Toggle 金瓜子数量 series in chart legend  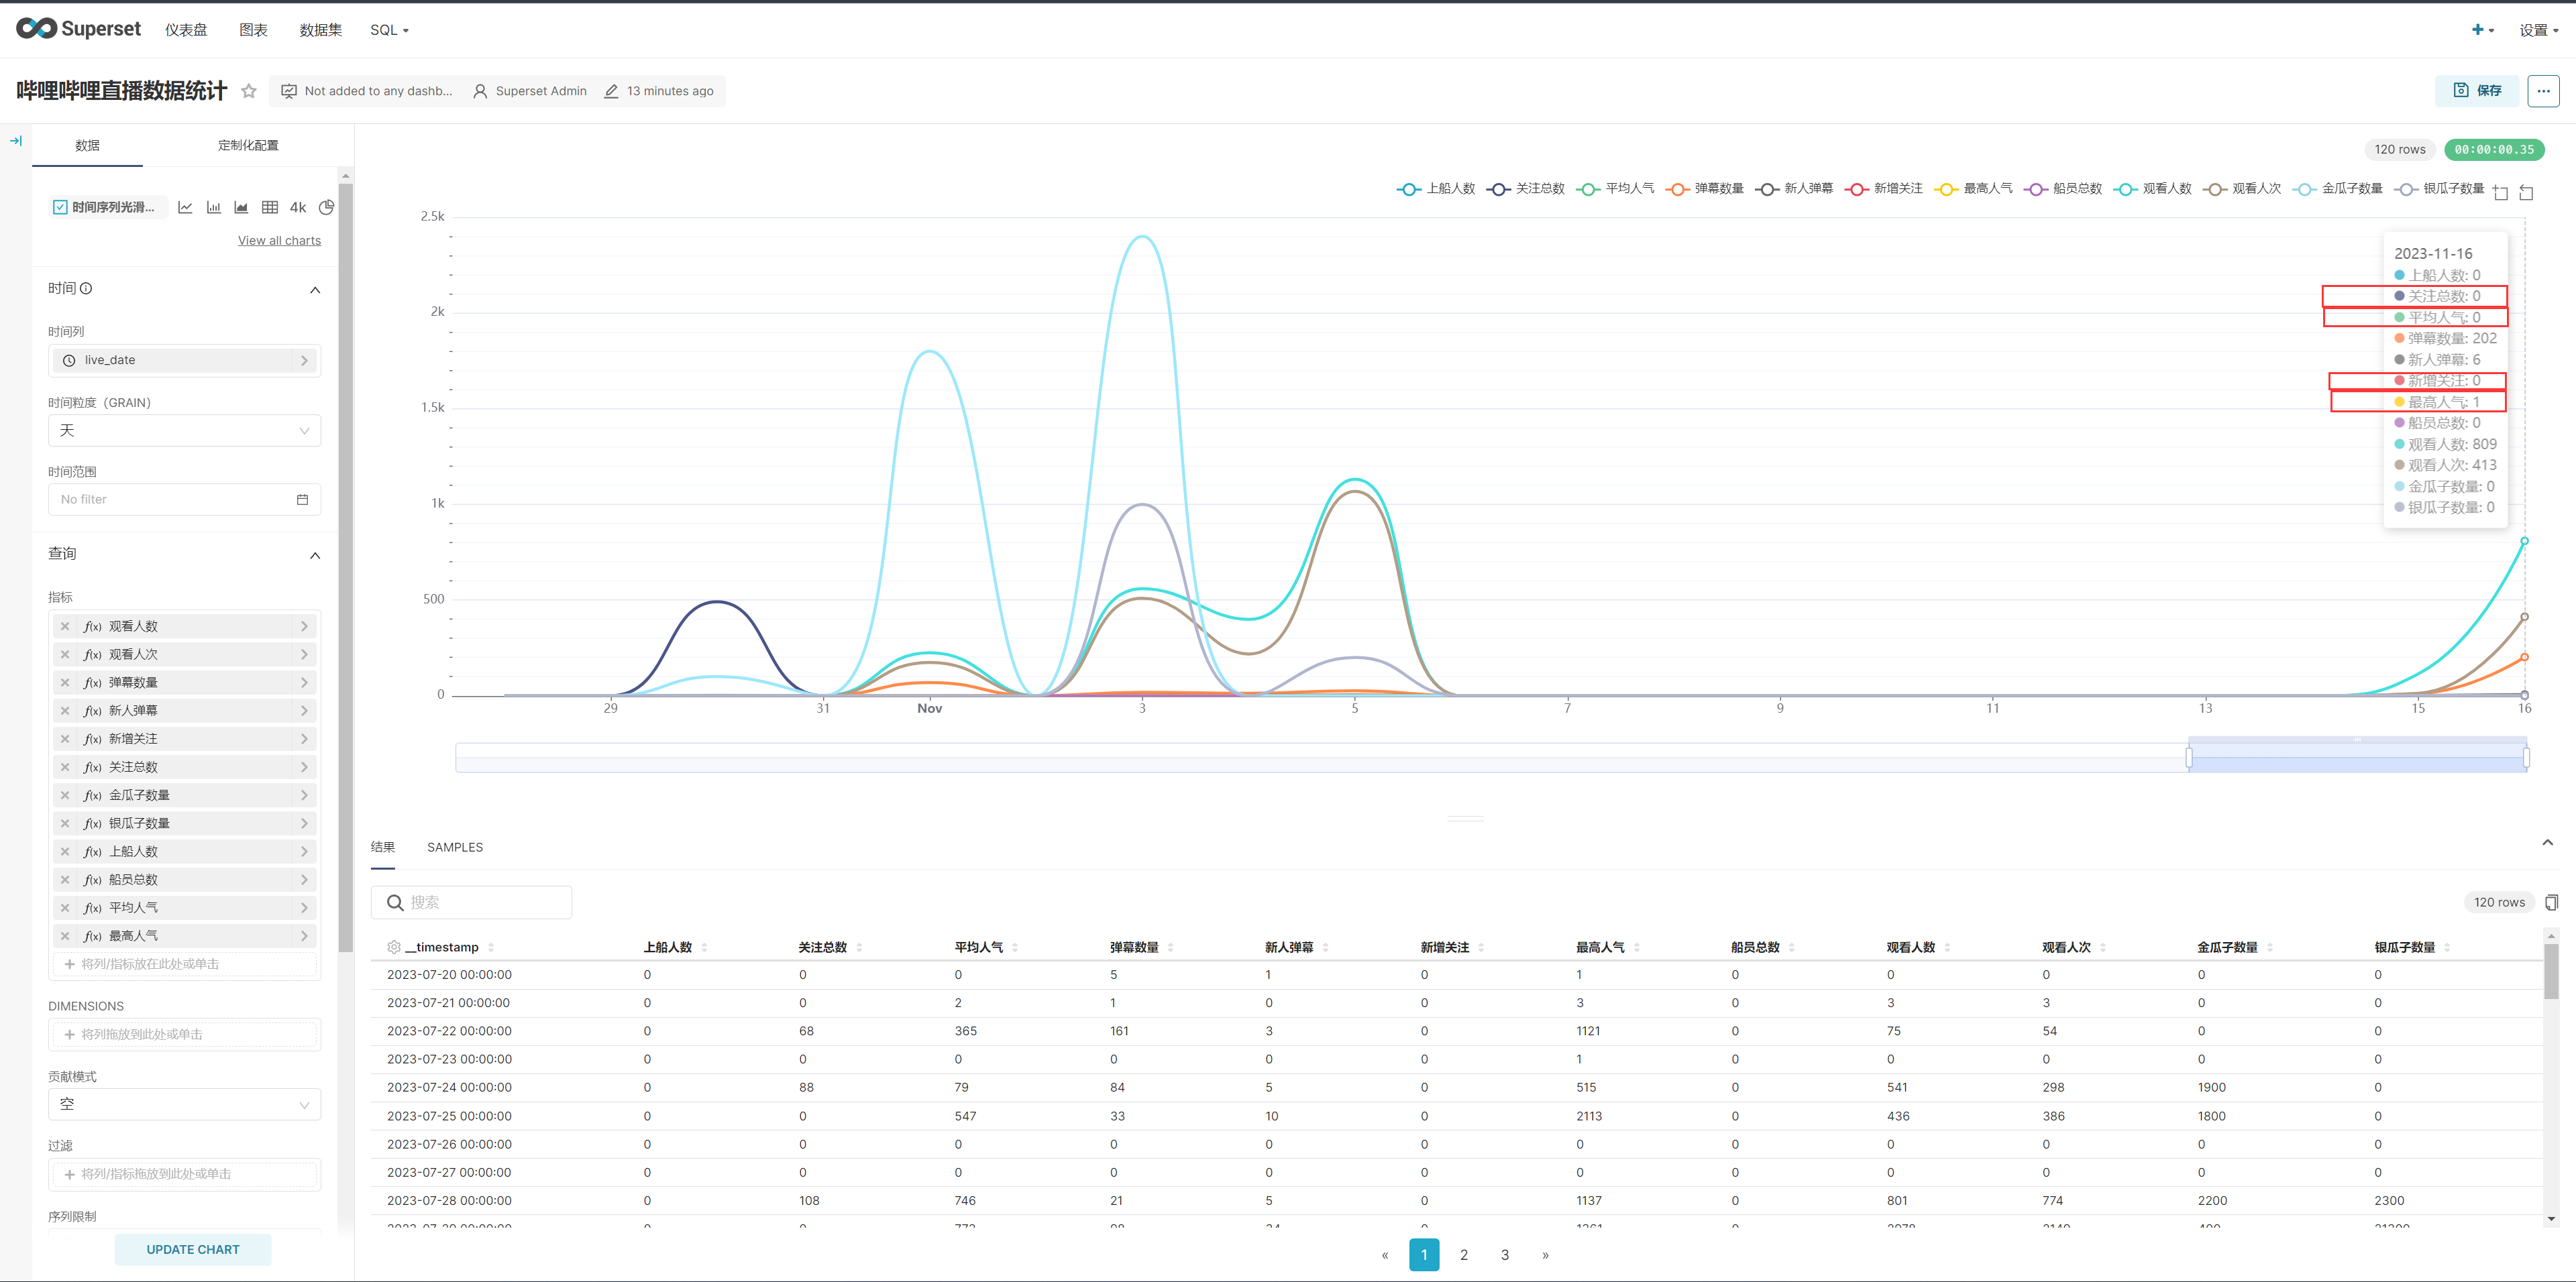tap(2338, 188)
